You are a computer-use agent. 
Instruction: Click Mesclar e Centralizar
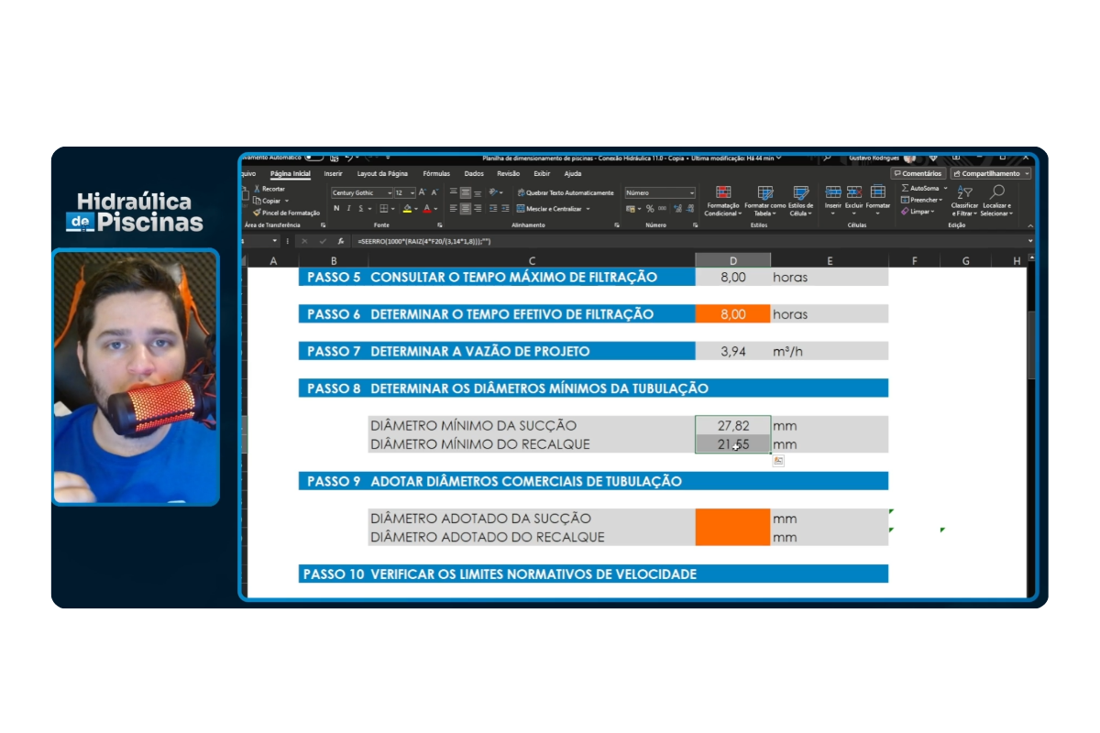tap(553, 209)
